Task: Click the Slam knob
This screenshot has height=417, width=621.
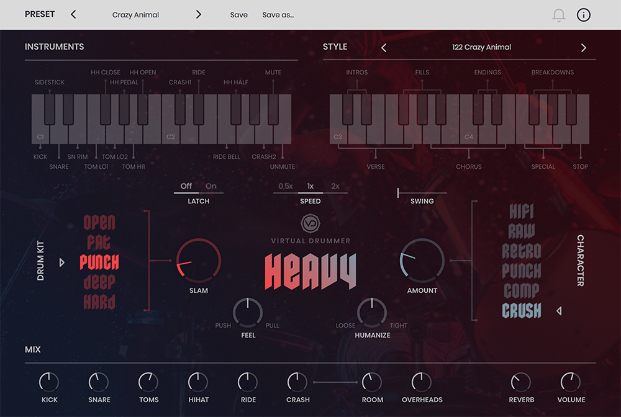Action: [199, 261]
